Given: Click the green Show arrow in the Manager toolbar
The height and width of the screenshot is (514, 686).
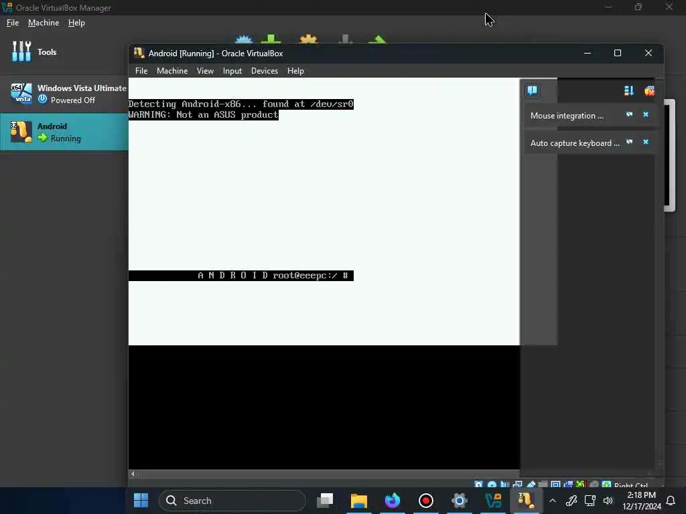Looking at the screenshot, I should click(x=377, y=39).
